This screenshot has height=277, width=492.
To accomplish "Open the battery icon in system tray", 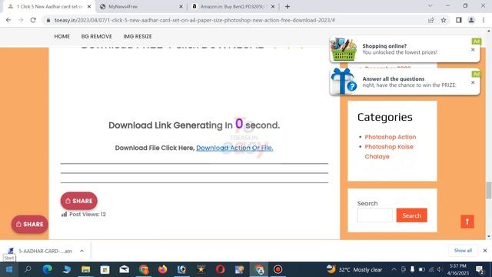I will [x=422, y=269].
